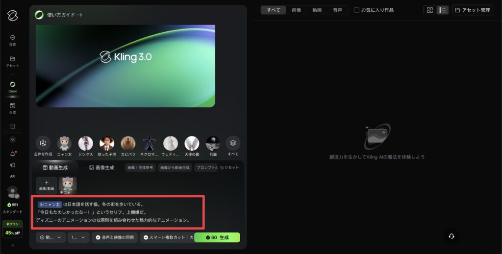This screenshot has height=254, width=502.
Task: Expand the sidebar chevron-down button
Action: 12,139
